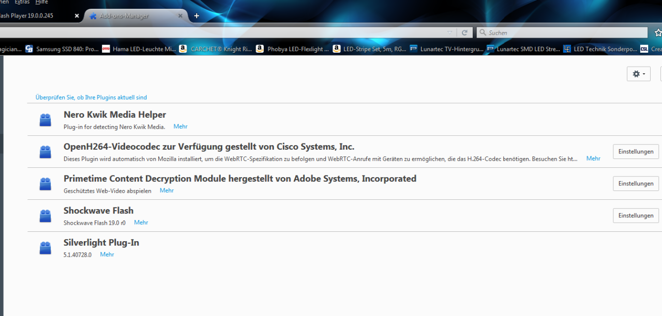The image size is (662, 316).
Task: Click Mehr next to Shockwave Flash 19.0 r0
Action: coord(141,223)
